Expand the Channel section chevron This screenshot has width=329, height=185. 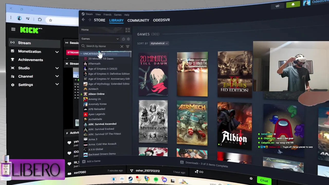(57, 76)
